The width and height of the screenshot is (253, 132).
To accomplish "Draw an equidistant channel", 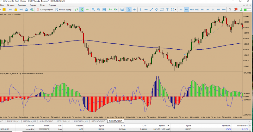I will (157, 10).
